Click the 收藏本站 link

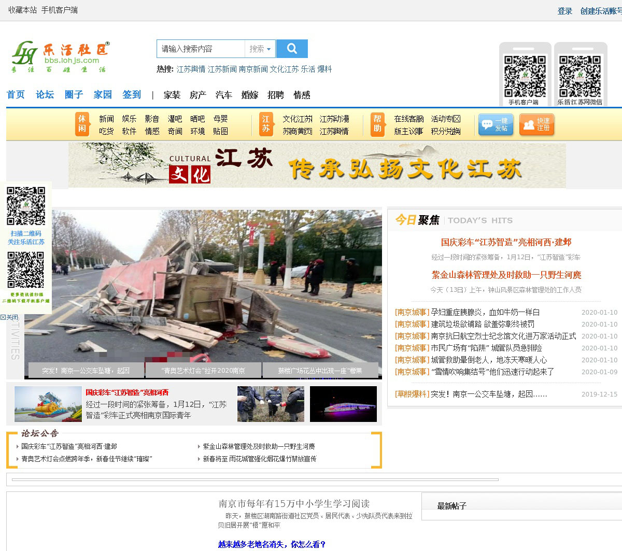coord(22,10)
